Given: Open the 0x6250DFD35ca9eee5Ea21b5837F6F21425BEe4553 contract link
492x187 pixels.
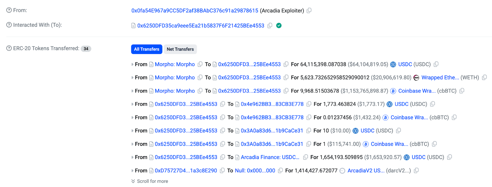Looking at the screenshot, I should (x=201, y=25).
